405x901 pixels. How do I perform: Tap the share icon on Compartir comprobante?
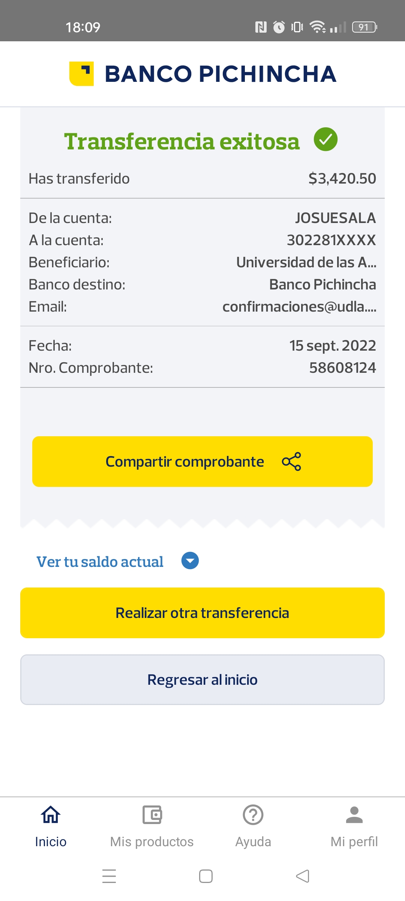(291, 461)
